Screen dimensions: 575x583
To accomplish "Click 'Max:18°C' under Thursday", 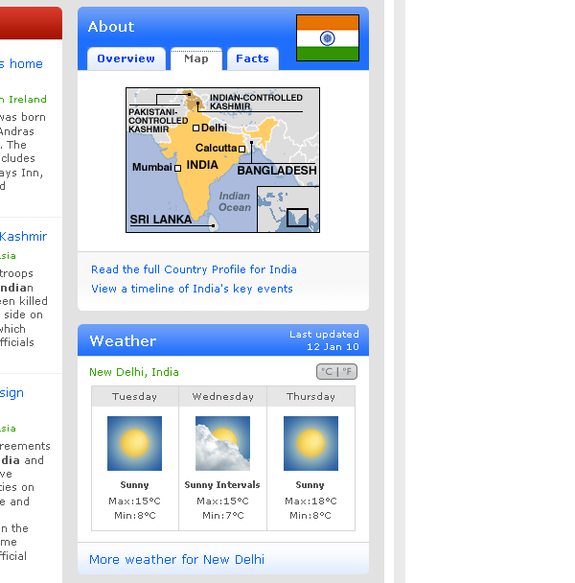I will [310, 501].
